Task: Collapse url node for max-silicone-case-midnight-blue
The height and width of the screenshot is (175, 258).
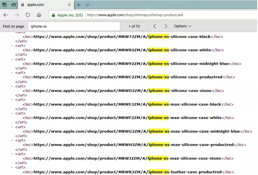Action: 12,127
